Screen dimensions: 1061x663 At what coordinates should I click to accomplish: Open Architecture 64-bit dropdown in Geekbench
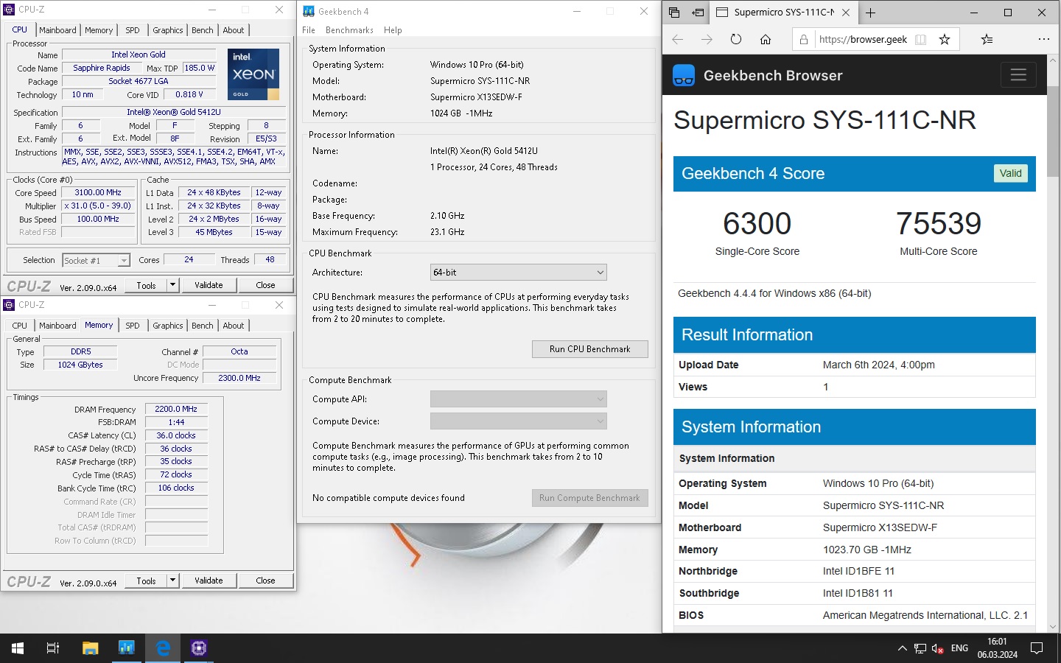pyautogui.click(x=518, y=273)
